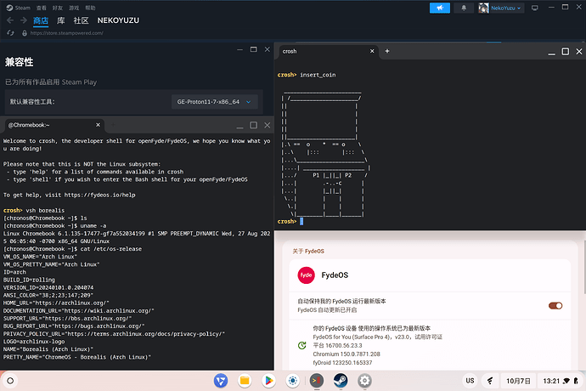Click the 'uname -a' command line

(x=55, y=225)
